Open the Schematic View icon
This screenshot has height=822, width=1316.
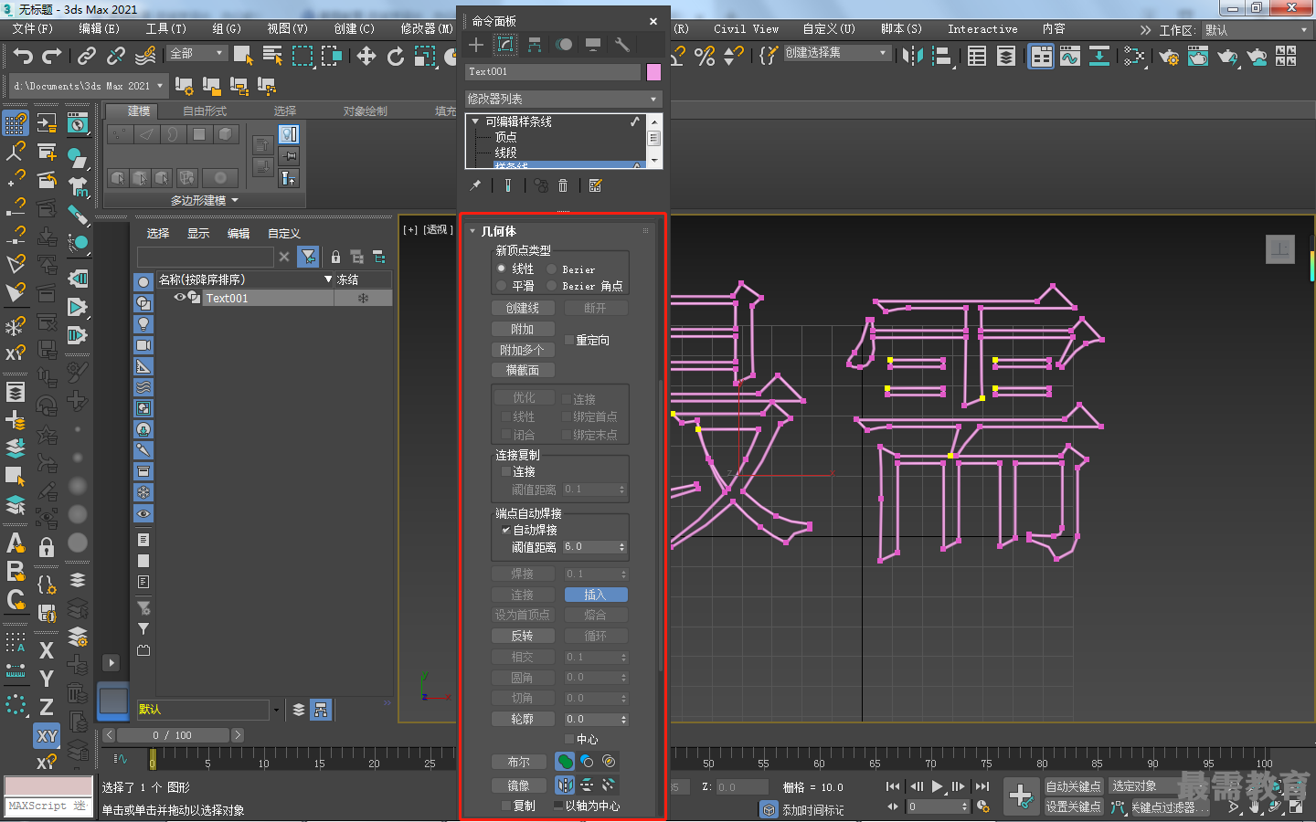tap(1099, 56)
